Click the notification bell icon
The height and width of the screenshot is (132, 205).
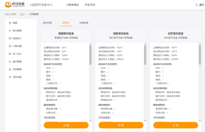tap(196, 5)
